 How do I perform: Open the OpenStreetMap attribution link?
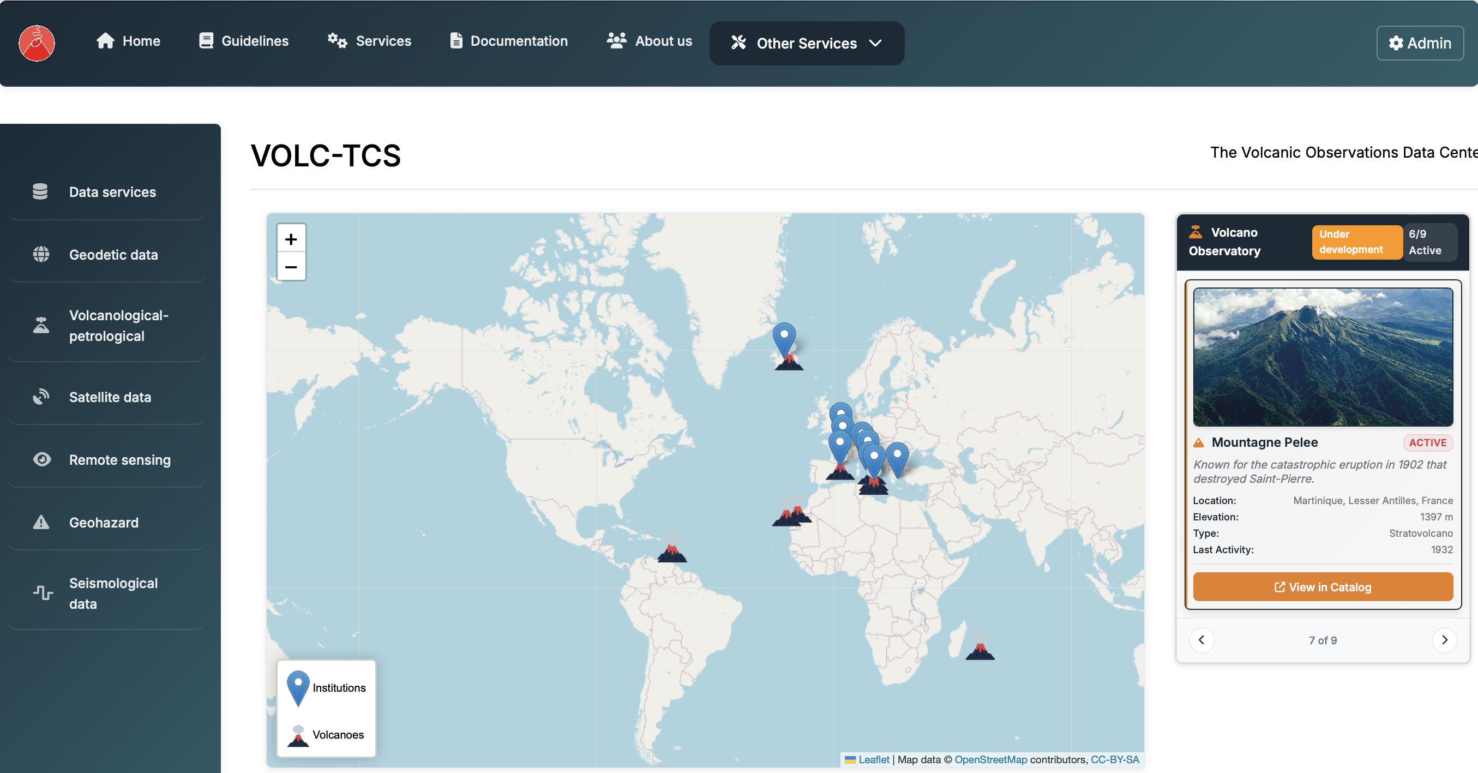tap(990, 759)
